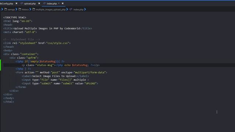Image resolution: width=235 pixels, height=132 pixels.
Task: Click the closing </html> tag
Action: (9, 102)
